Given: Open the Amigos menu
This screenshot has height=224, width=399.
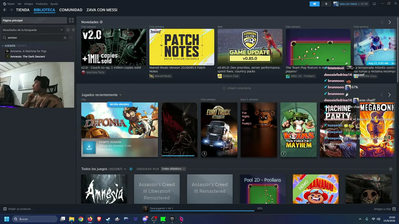Looking at the screenshot, I should coord(29,4).
